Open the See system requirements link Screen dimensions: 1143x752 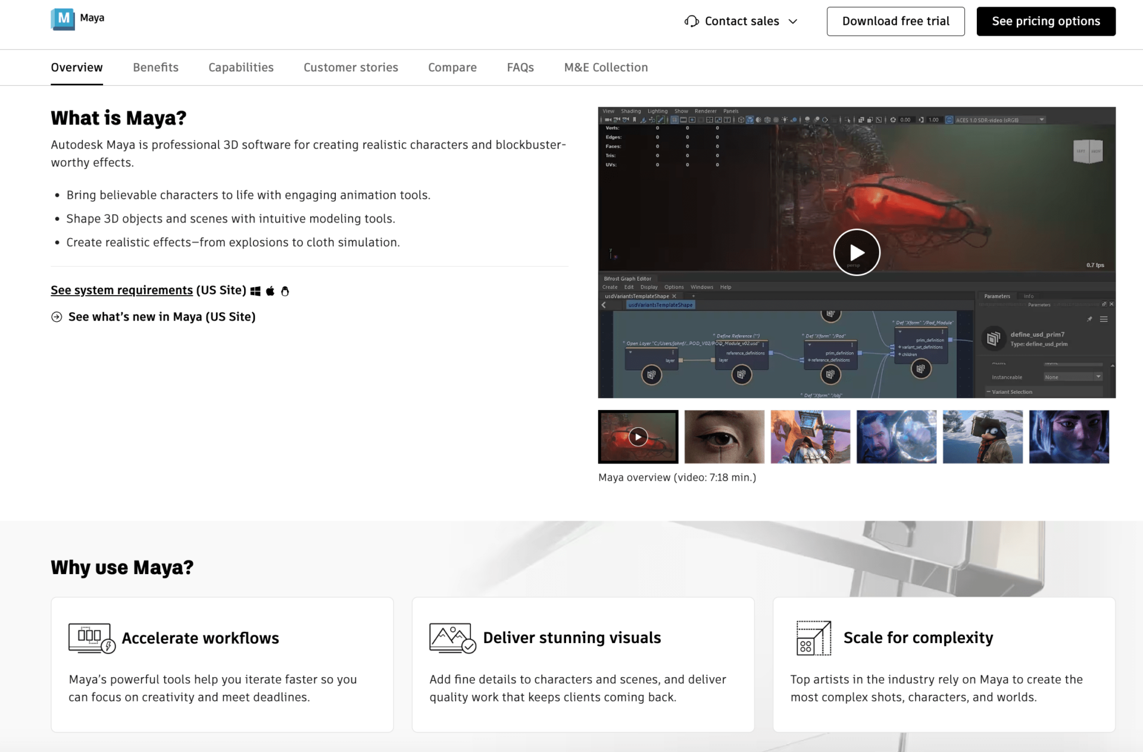pos(121,290)
